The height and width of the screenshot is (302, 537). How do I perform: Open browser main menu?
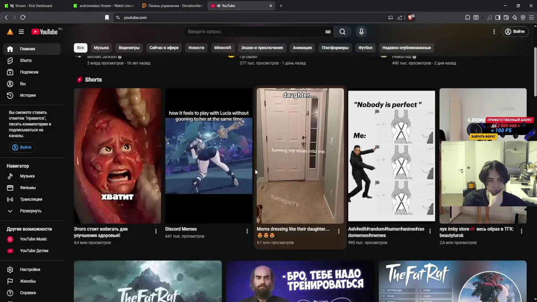coord(531,17)
